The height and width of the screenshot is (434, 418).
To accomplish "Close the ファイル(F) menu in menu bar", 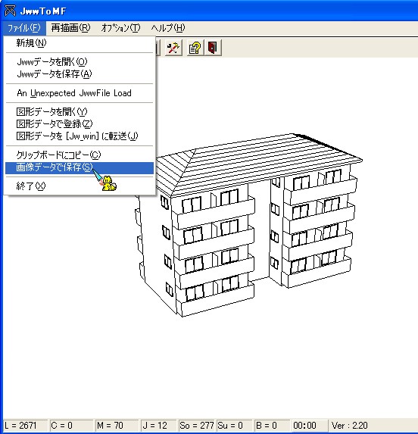I will coord(24,28).
